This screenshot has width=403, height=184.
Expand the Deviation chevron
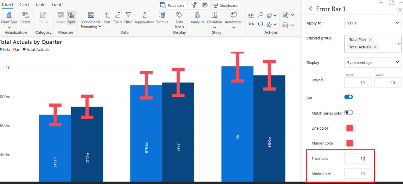pos(215,28)
